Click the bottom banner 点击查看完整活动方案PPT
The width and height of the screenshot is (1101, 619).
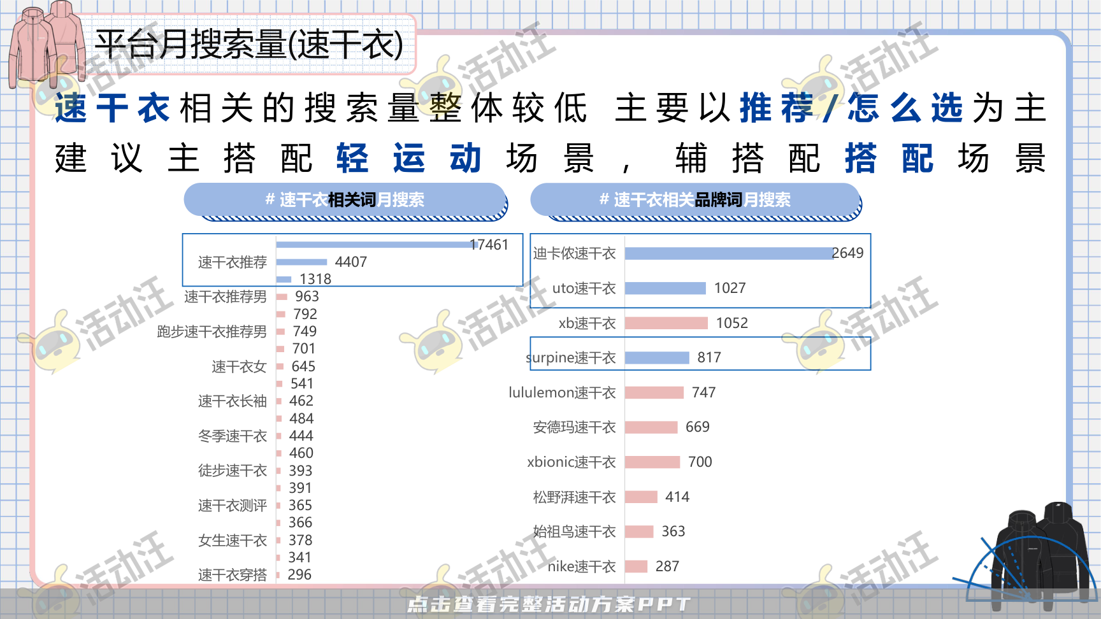click(x=549, y=604)
